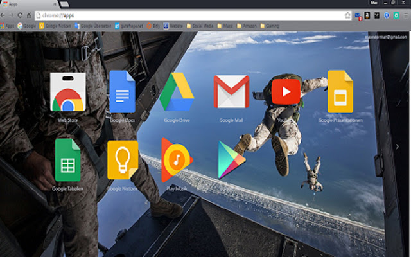Expand the Amazon bookmark folder
This screenshot has width=411, height=257.
[247, 26]
